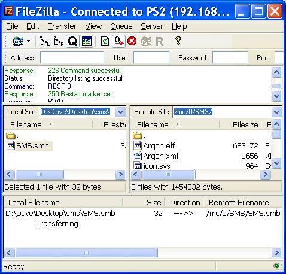The image size is (286, 274).
Task: Click the remote pane horizontal scrollbar thumb
Action: coord(169,175)
